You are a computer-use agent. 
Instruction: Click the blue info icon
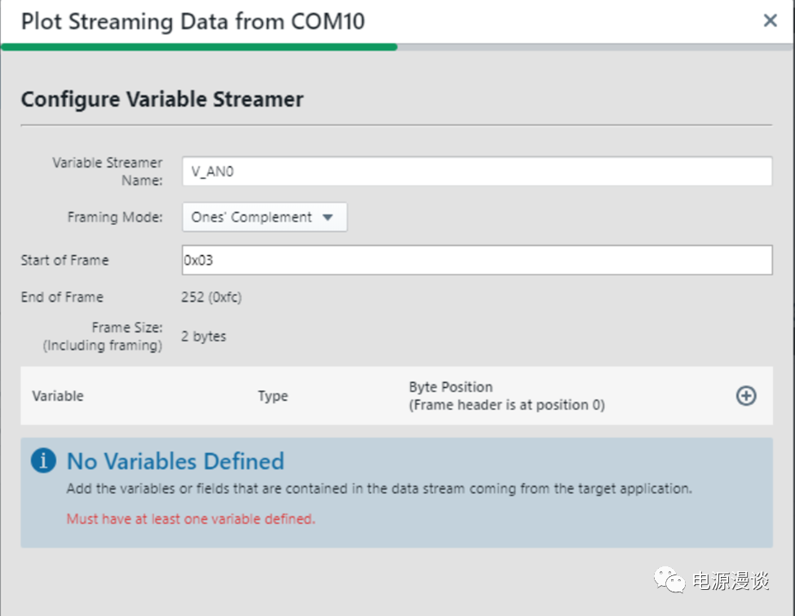pyautogui.click(x=43, y=460)
